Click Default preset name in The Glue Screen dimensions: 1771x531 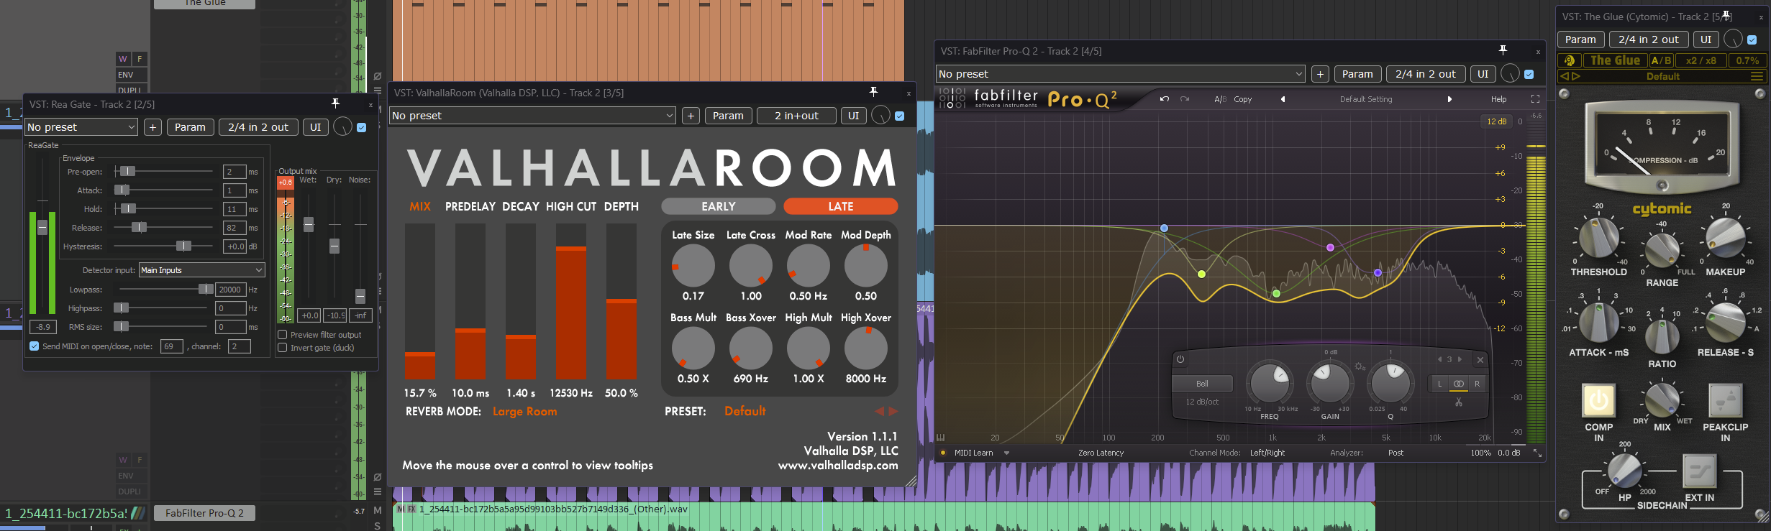(x=1663, y=76)
